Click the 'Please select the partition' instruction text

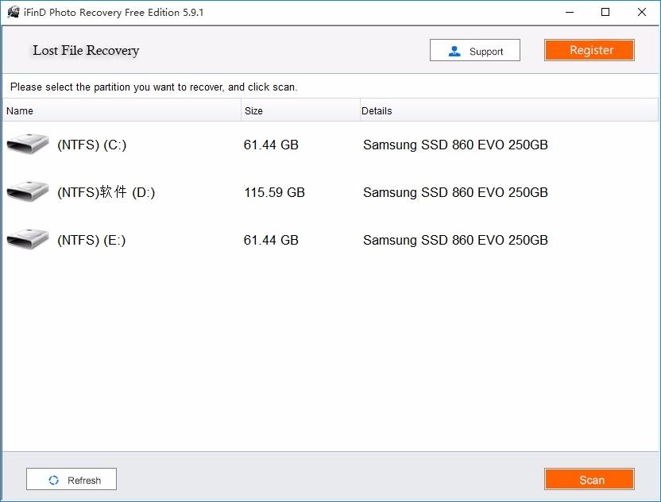click(154, 87)
